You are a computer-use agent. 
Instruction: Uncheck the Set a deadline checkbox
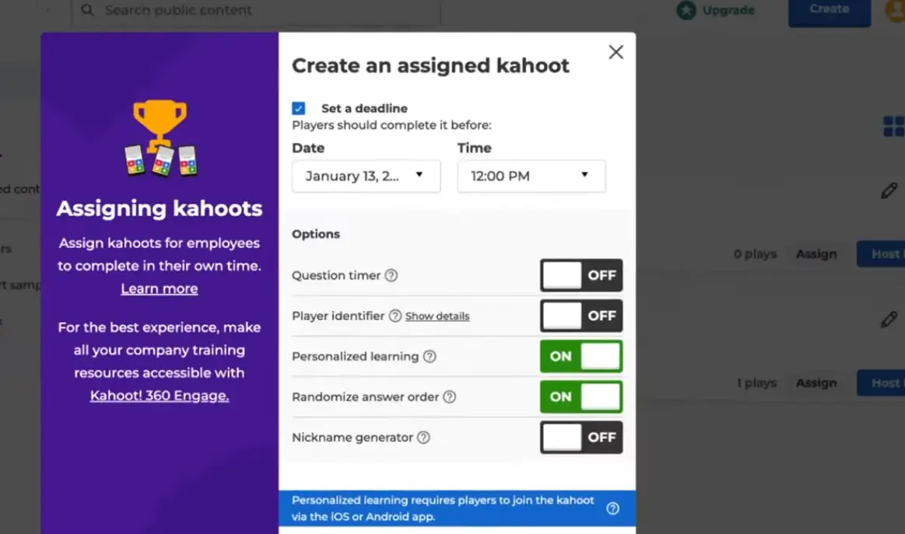[x=299, y=109]
